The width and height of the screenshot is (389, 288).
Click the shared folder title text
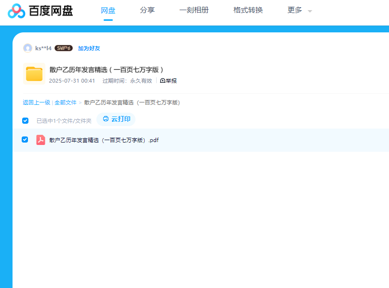107,70
